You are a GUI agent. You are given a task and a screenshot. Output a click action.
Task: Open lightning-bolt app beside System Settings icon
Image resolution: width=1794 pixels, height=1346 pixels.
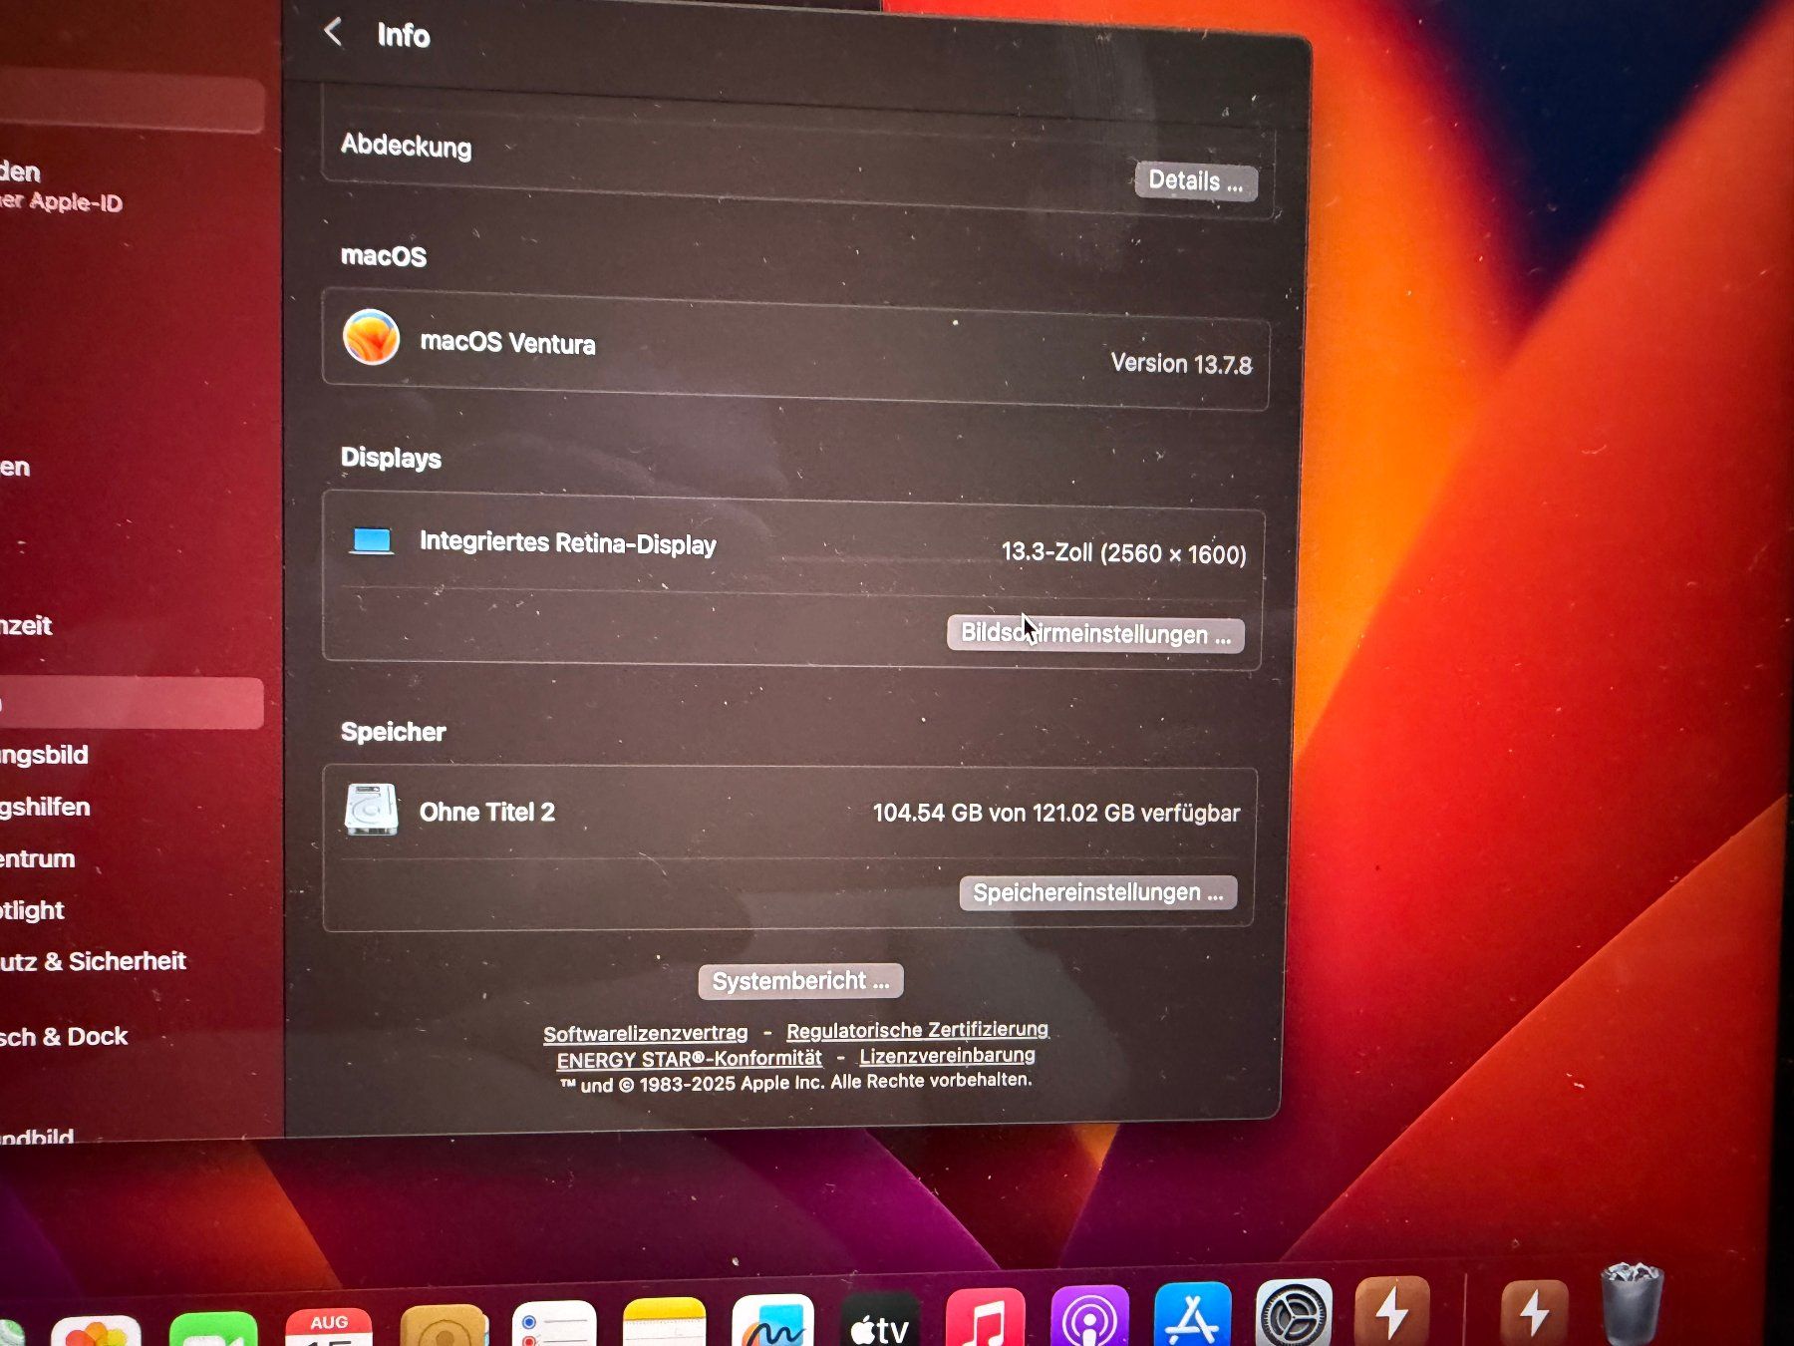coord(1392,1309)
